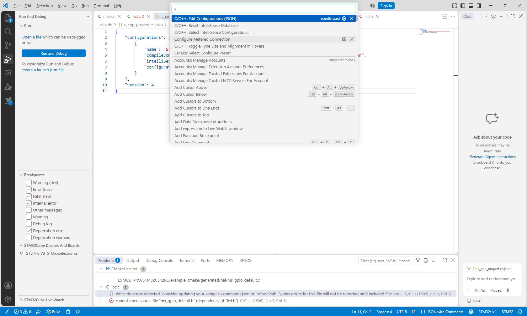Split the editor with split icon
Image resolution: width=527 pixels, height=316 pixels.
[x=444, y=16]
